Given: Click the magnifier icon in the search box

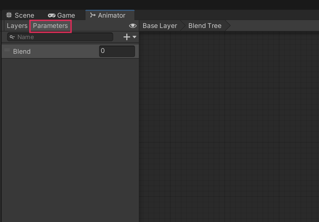Looking at the screenshot, I should pyautogui.click(x=12, y=37).
